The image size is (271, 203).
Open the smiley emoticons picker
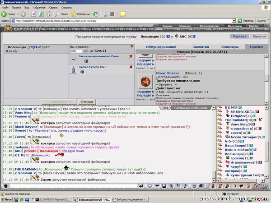click(x=194, y=186)
